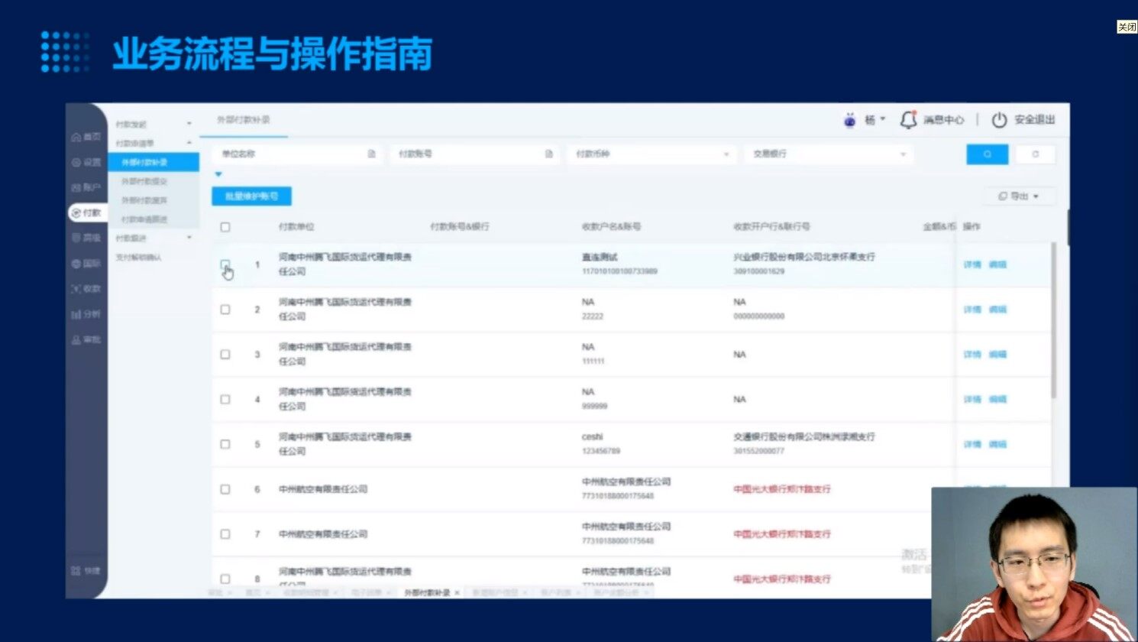Open 设置 settings in left sidebar
This screenshot has width=1138, height=642.
point(86,162)
